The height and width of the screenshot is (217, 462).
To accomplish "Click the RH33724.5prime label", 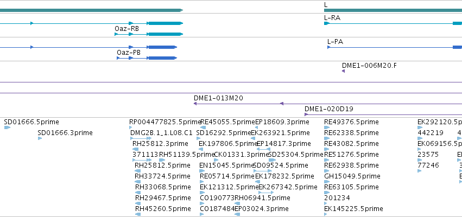I will 163,176.
